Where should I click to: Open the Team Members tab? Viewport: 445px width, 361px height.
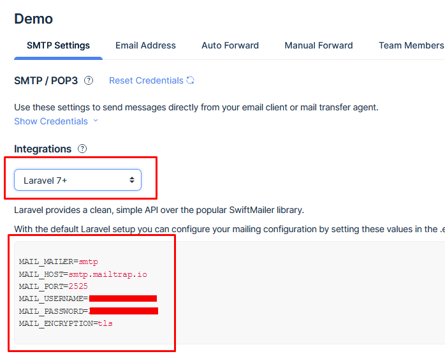click(411, 45)
